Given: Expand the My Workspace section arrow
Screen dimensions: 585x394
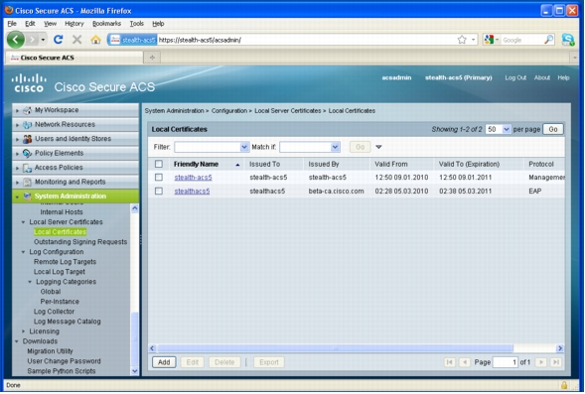Looking at the screenshot, I should [x=17, y=111].
